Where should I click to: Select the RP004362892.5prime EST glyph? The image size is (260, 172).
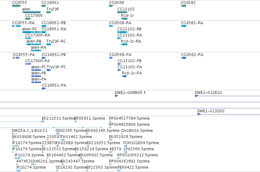click(110, 164)
